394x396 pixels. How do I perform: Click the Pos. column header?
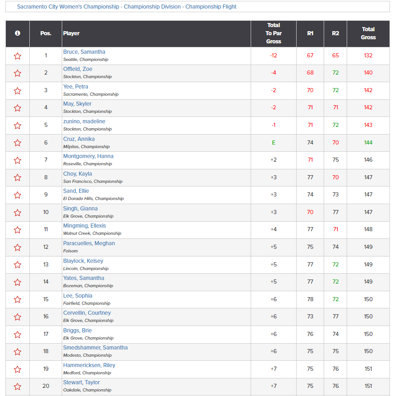[x=46, y=33]
